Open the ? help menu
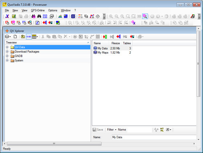Screen dimensions: 203x153 (x=75, y=10)
